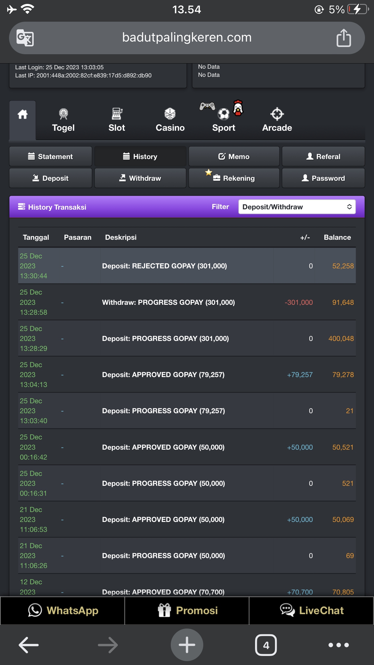Start a LiveChat session
Image resolution: width=374 pixels, height=665 pixels.
(x=311, y=610)
